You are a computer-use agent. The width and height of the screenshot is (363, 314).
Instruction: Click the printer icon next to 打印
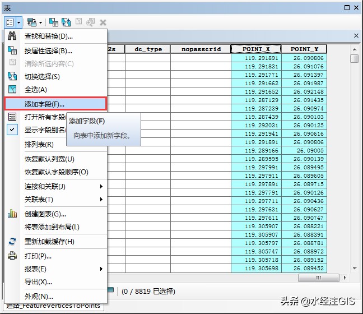(12, 256)
